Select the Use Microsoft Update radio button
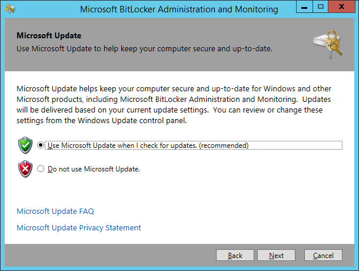The width and height of the screenshot is (359, 271). coord(41,145)
